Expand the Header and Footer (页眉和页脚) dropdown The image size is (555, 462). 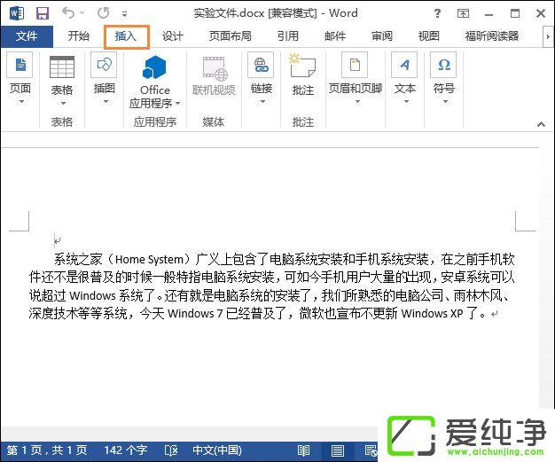tap(355, 101)
